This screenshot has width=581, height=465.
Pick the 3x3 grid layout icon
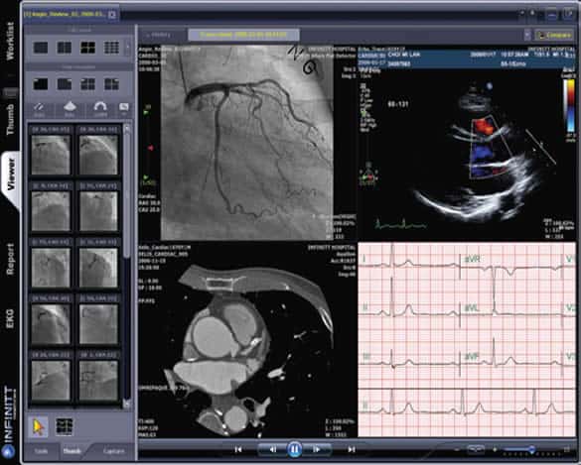111,48
